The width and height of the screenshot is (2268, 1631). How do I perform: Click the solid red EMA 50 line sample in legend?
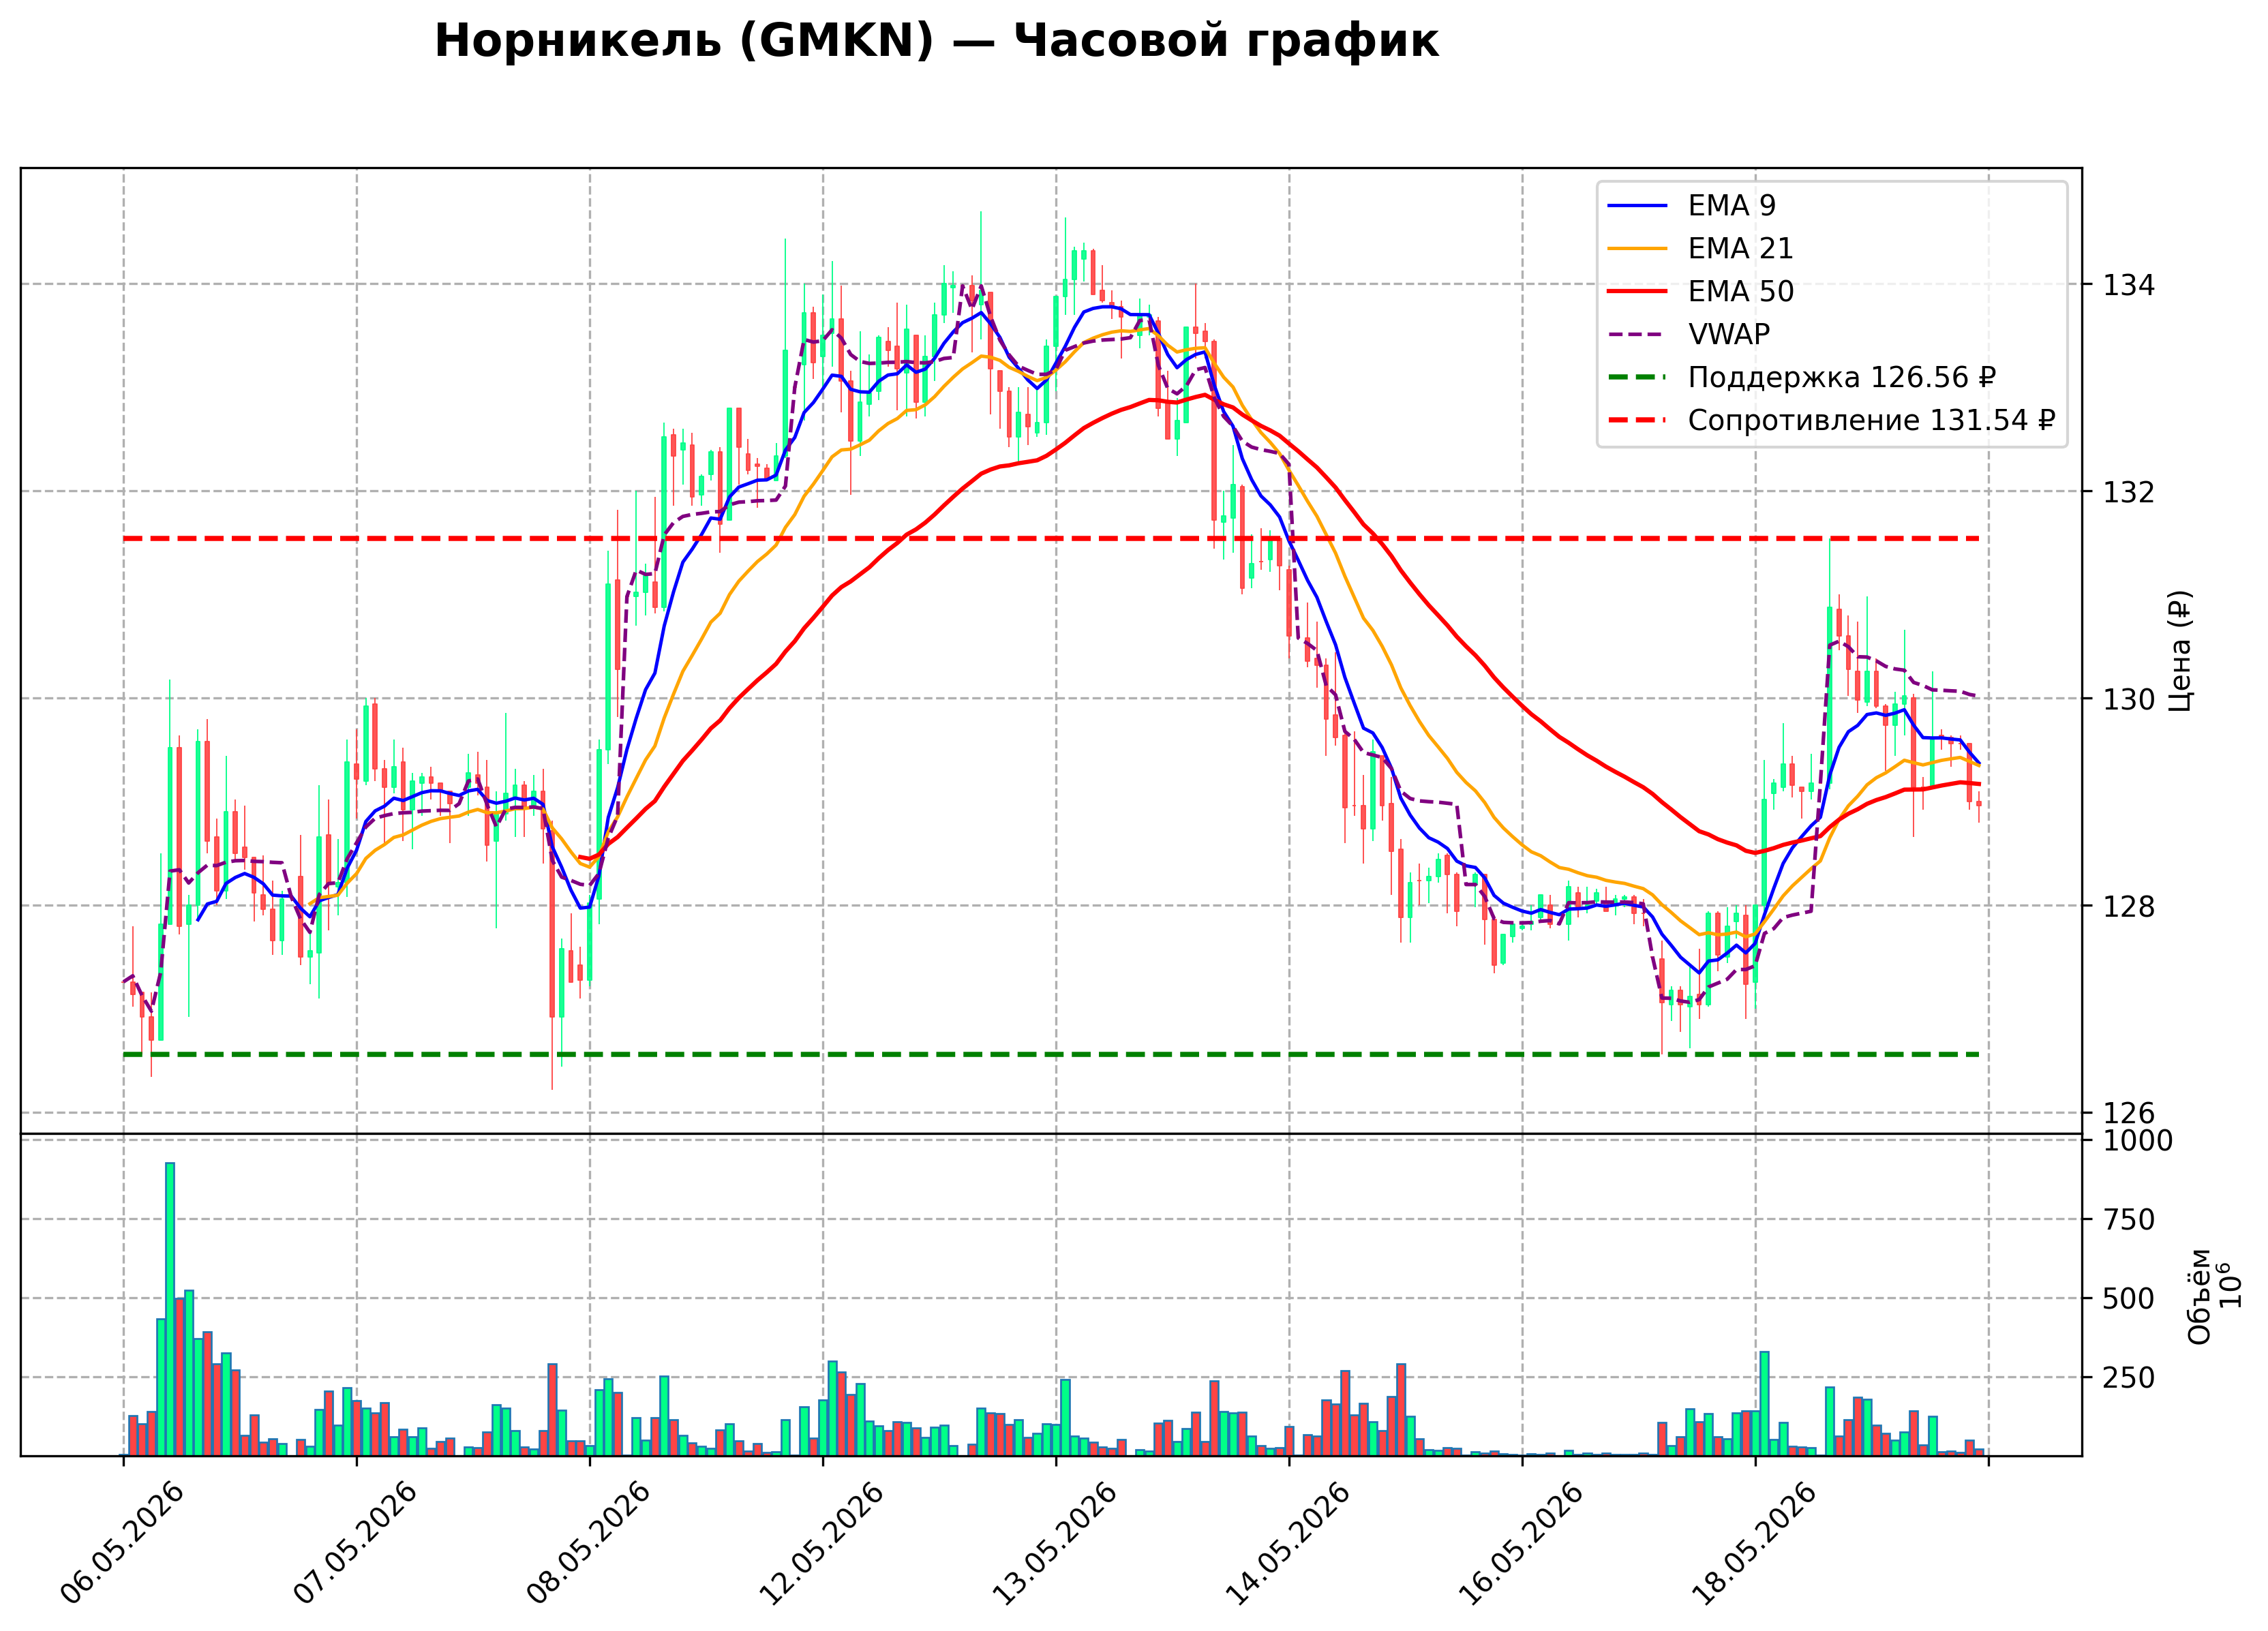[x=1637, y=292]
